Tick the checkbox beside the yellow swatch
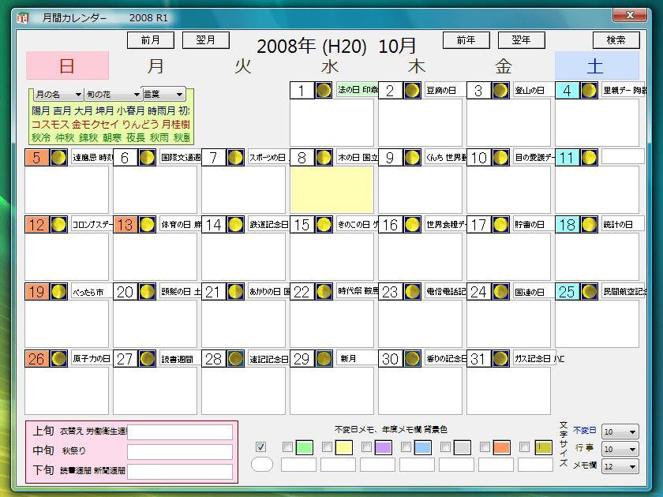The image size is (663, 497). (x=327, y=447)
